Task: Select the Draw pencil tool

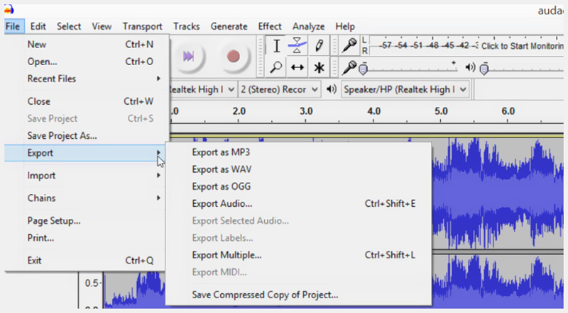Action: click(319, 46)
